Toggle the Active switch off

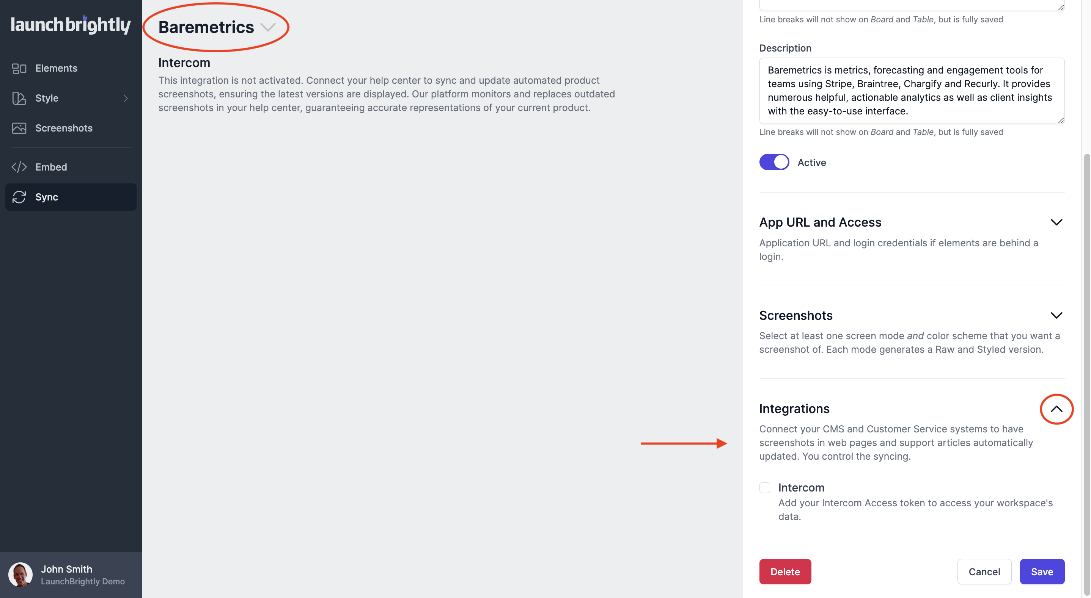coord(774,162)
